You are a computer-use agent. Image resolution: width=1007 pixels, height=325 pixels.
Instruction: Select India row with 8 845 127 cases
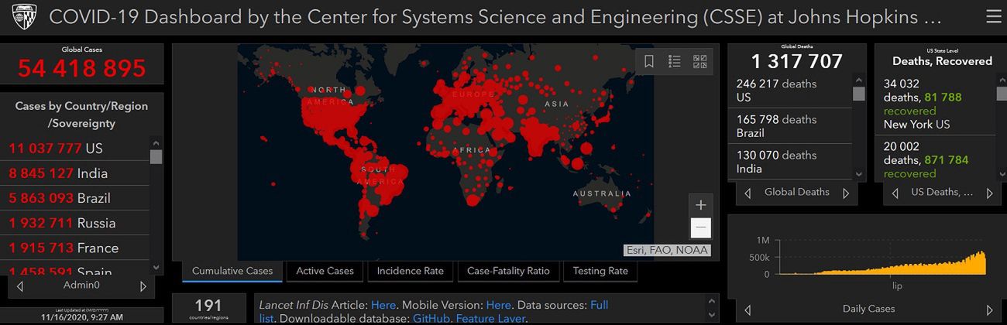click(x=75, y=173)
